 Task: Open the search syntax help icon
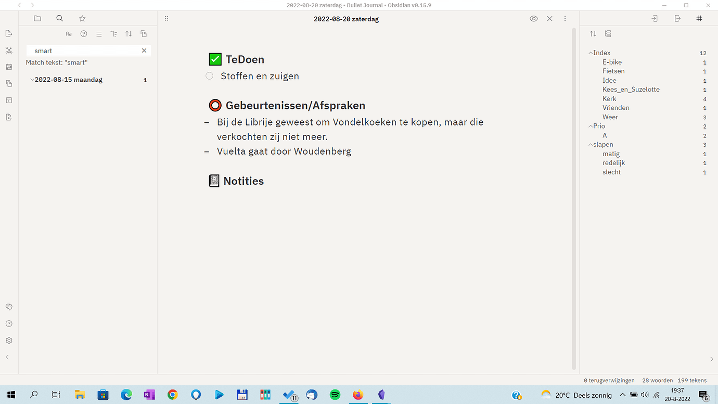[83, 33]
